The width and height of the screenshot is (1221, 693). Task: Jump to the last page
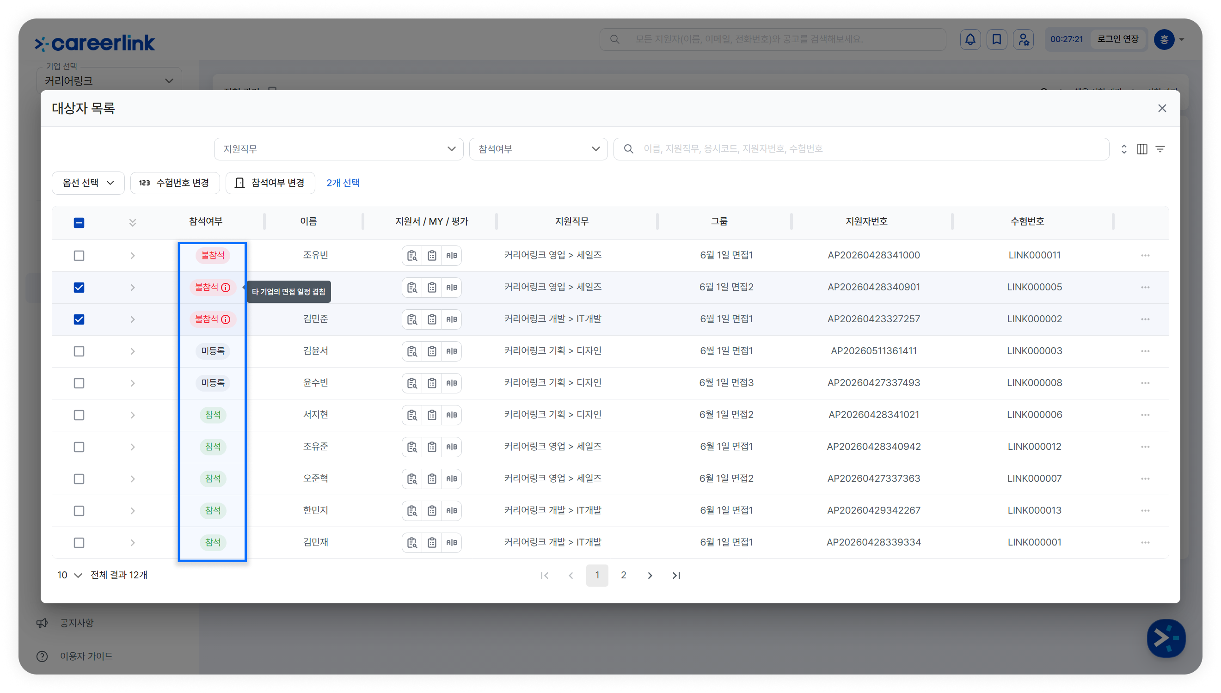click(x=676, y=575)
